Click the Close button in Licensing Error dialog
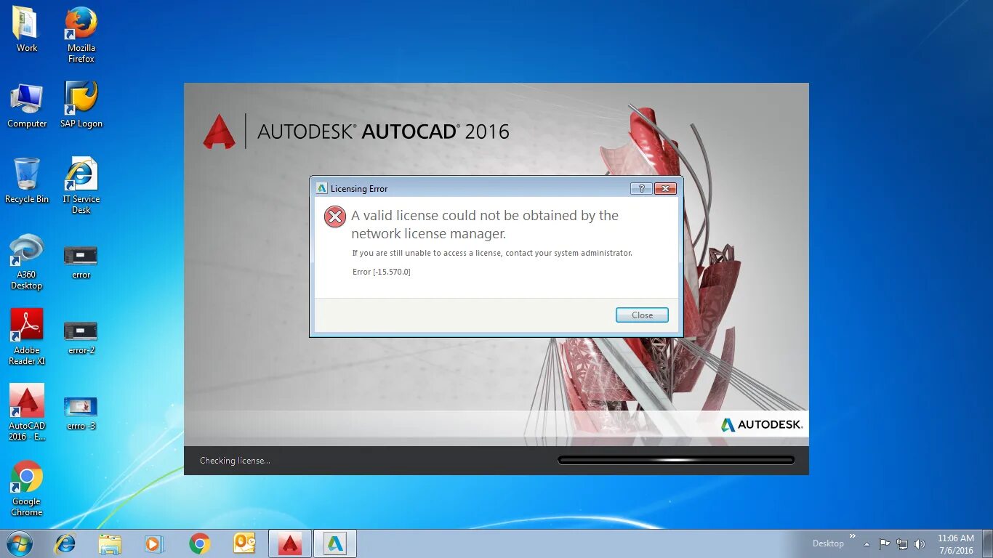 tap(642, 315)
